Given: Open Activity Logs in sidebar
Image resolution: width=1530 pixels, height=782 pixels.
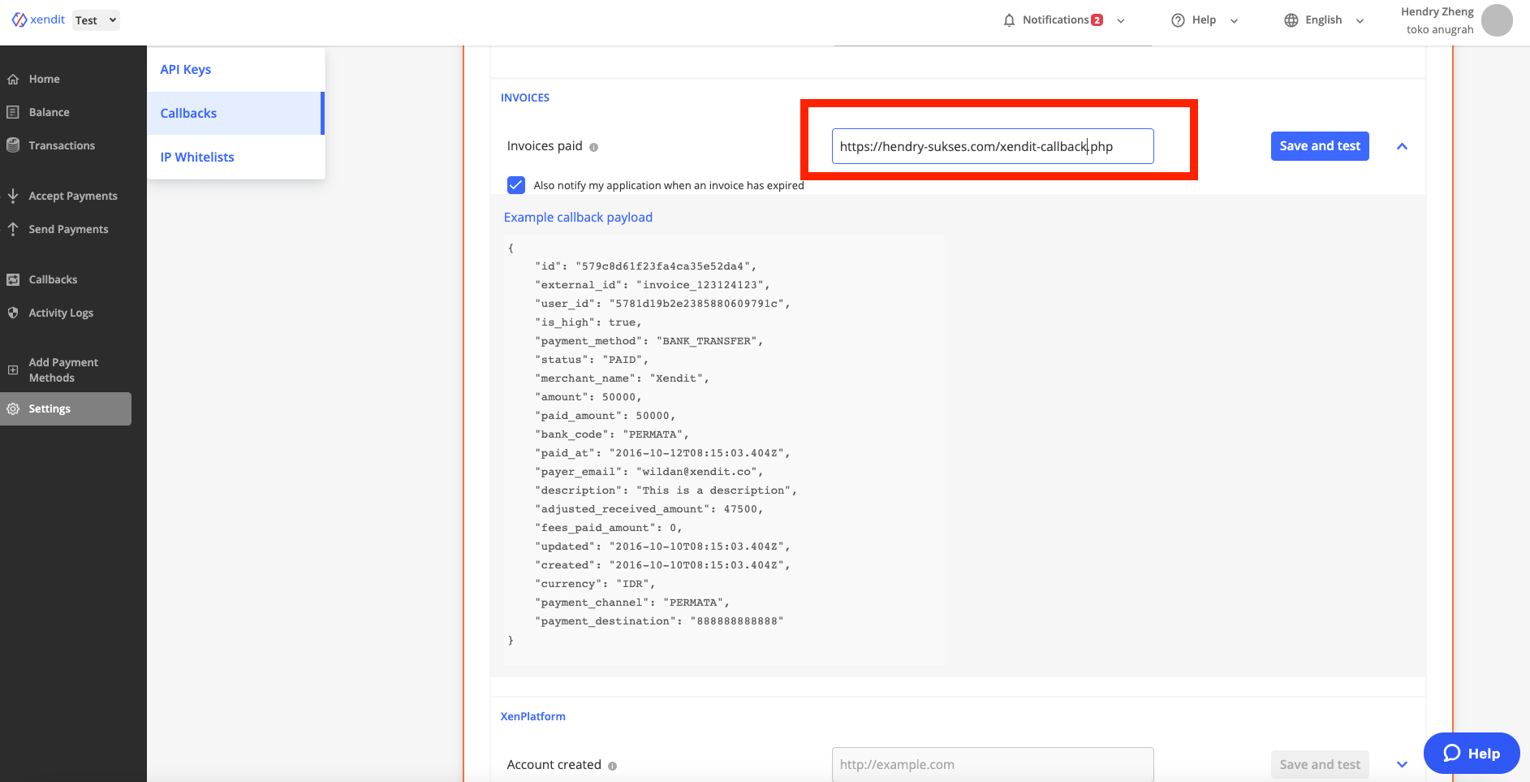Looking at the screenshot, I should click(61, 313).
